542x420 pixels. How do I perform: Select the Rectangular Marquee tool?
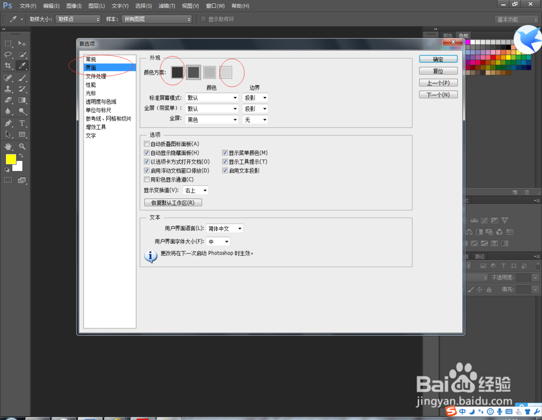coord(8,43)
